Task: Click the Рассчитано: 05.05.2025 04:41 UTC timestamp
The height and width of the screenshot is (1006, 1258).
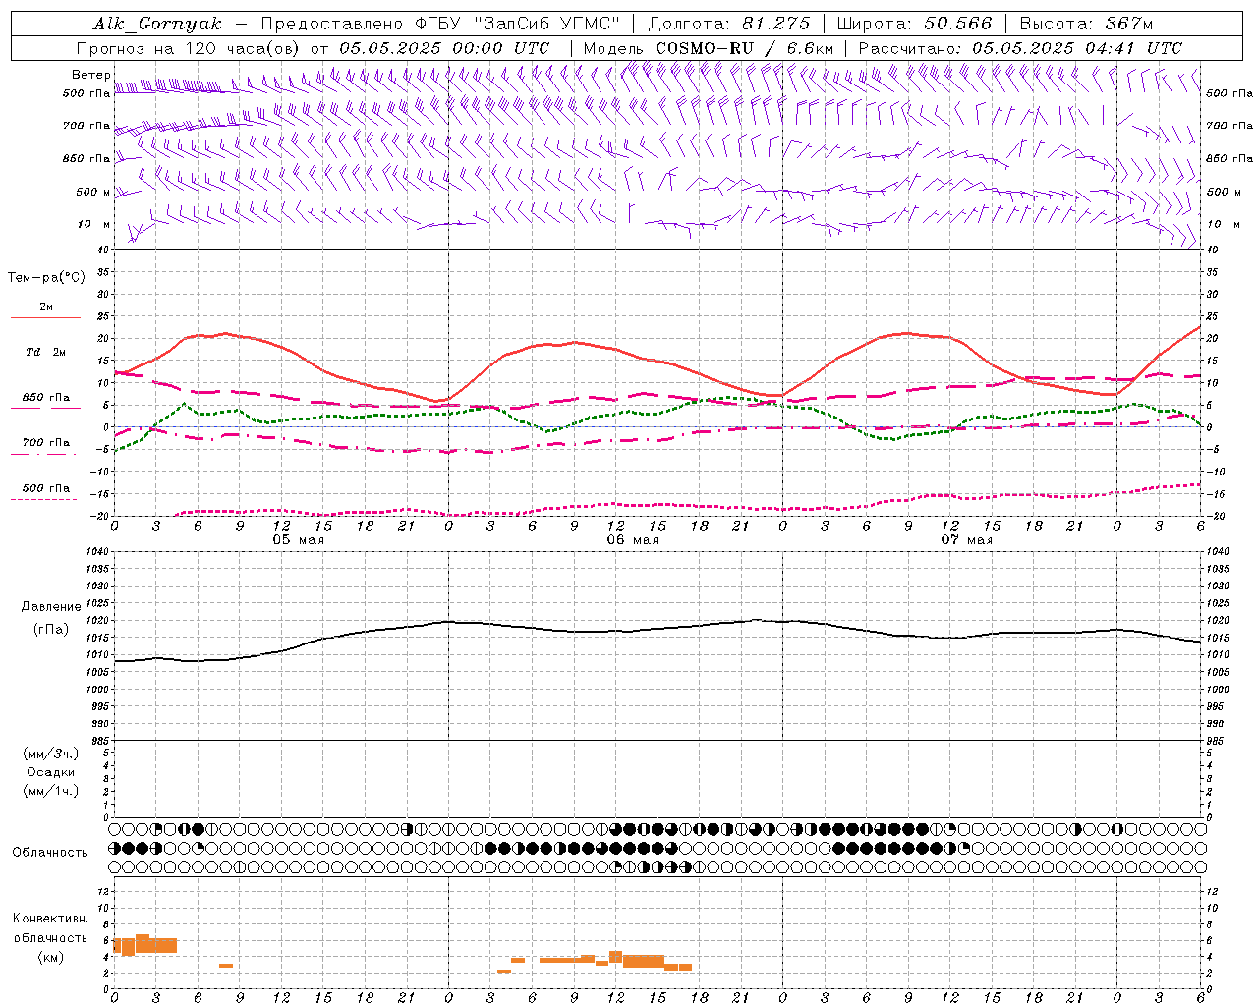Action: click(x=1020, y=48)
